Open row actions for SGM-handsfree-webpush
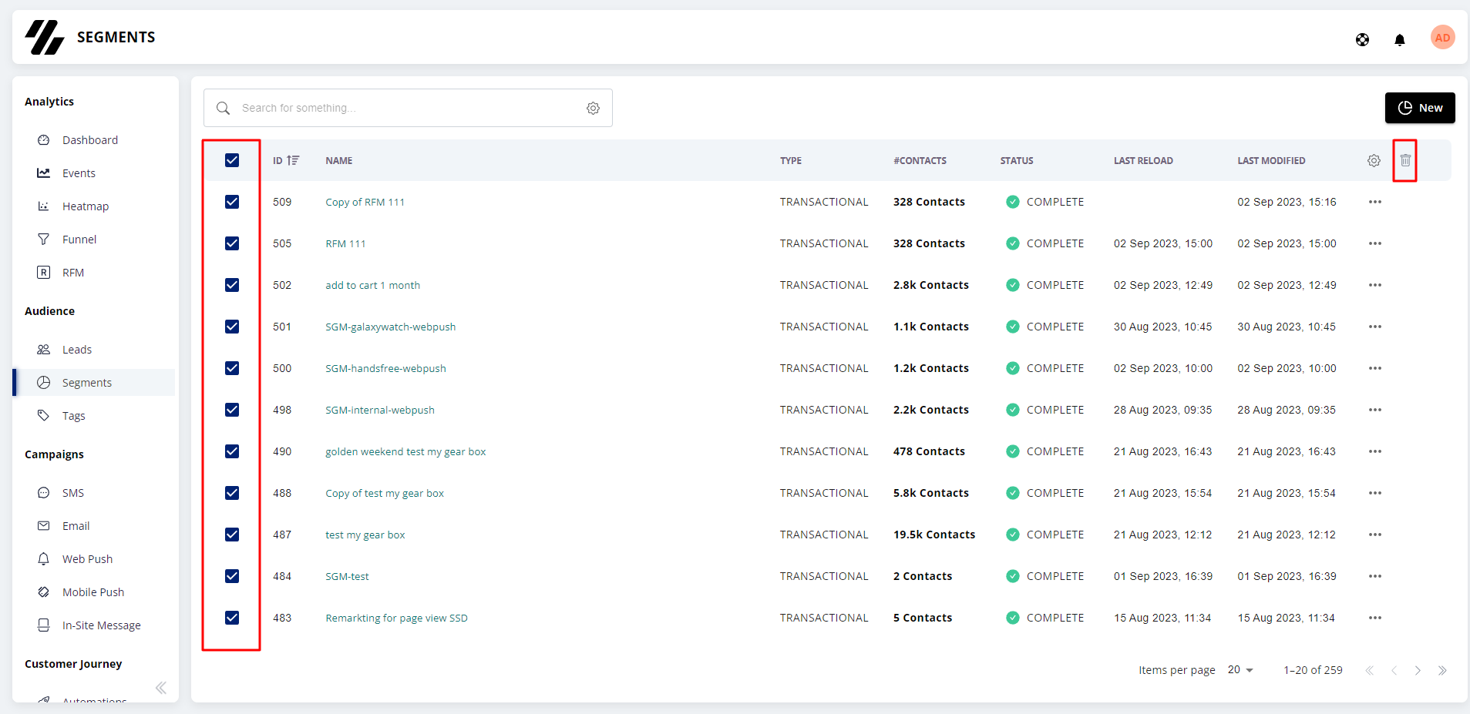The image size is (1470, 714). point(1374,368)
